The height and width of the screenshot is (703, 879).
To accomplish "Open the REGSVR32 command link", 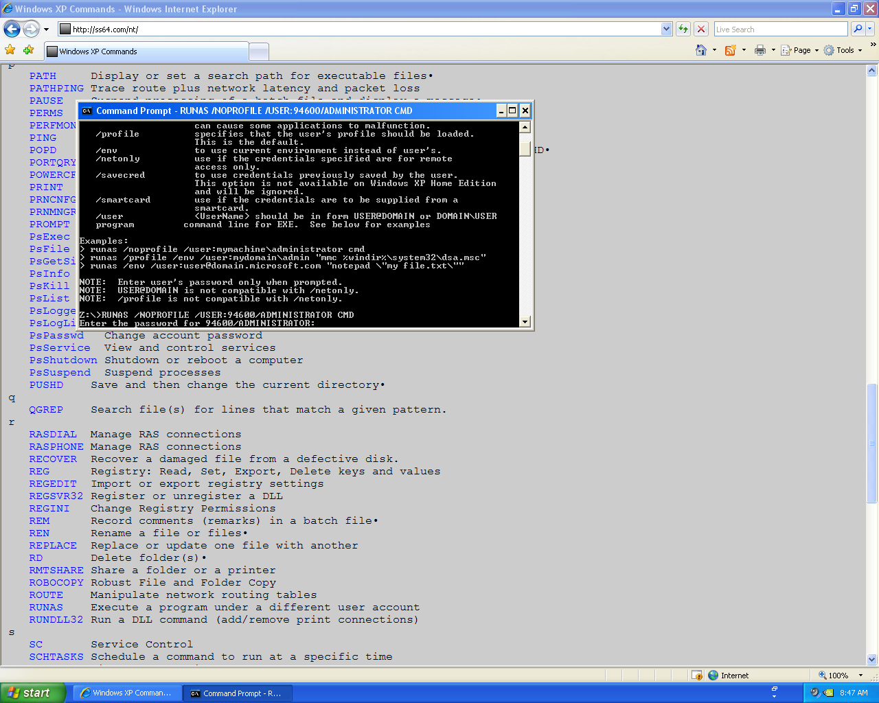I will [x=56, y=496].
